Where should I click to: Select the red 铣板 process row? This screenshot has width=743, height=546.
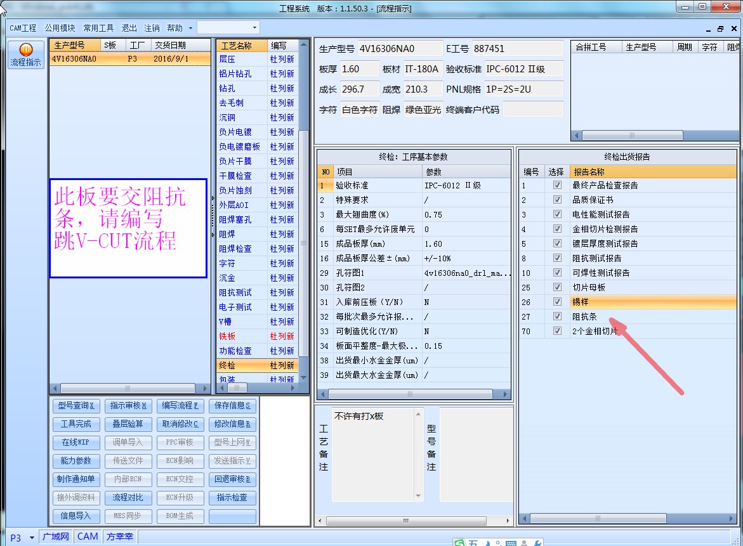tap(258, 336)
